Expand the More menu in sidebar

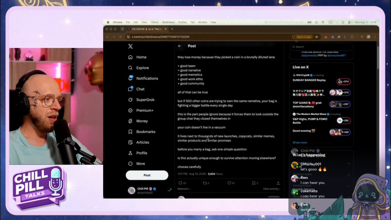tap(137, 164)
